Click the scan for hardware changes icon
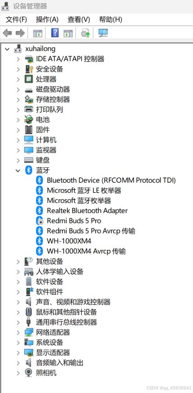This screenshot has width=193, height=393. tap(103, 33)
